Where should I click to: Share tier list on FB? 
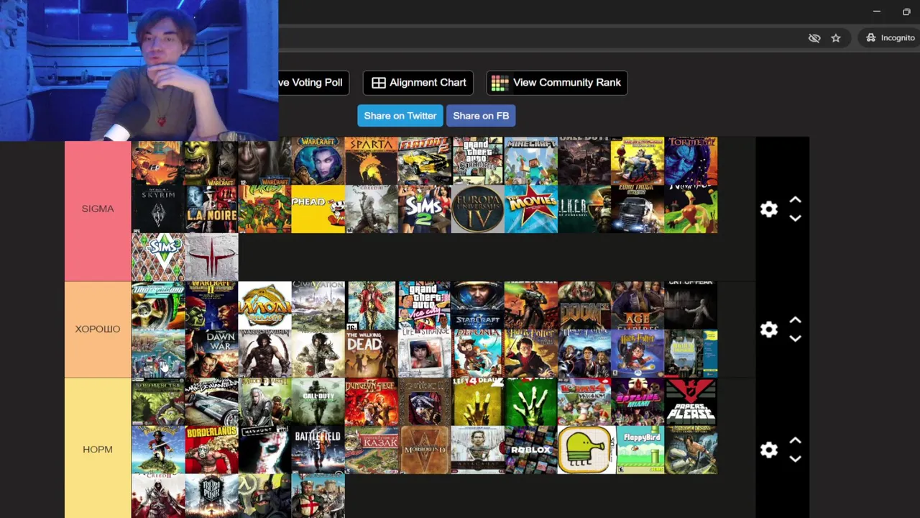(480, 116)
